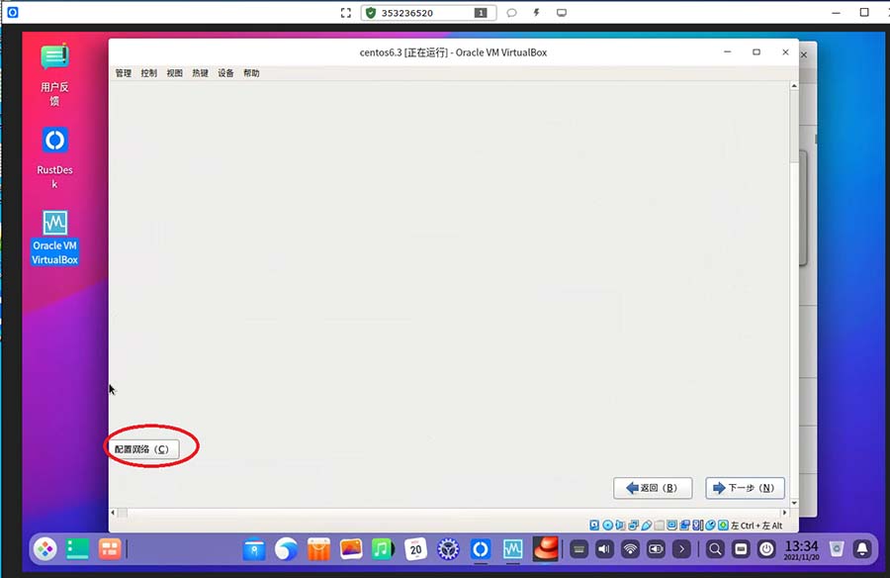This screenshot has width=890, height=578.
Task: Click the horizontal scrollbar right arrow
Action: (x=785, y=513)
